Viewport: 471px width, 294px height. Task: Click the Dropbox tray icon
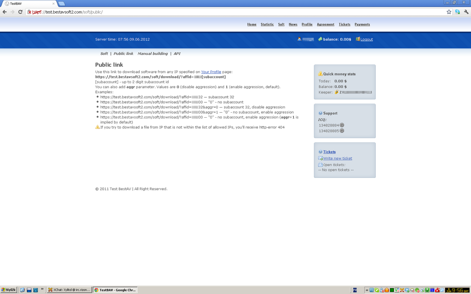click(407, 290)
